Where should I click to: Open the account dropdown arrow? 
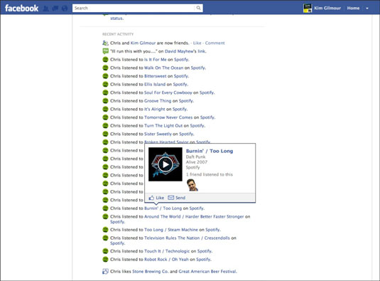pyautogui.click(x=367, y=9)
